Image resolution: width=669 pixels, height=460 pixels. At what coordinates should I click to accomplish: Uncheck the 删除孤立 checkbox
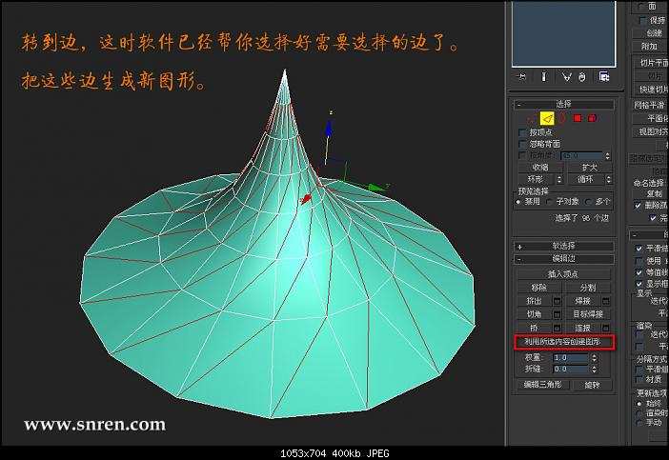coord(639,206)
